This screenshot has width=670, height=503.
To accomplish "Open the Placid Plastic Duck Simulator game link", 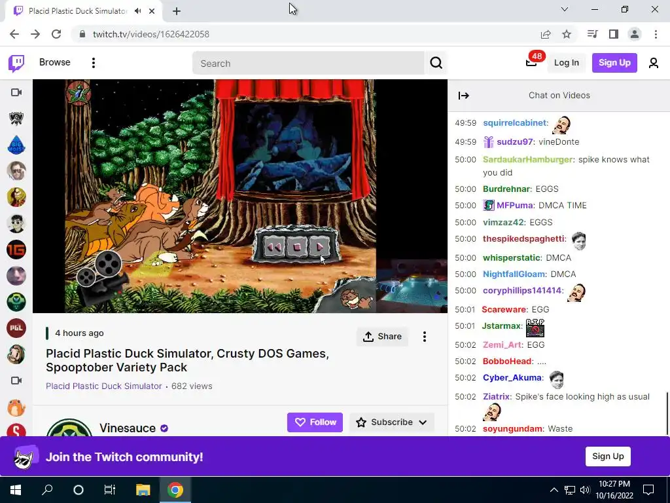I will tap(104, 386).
